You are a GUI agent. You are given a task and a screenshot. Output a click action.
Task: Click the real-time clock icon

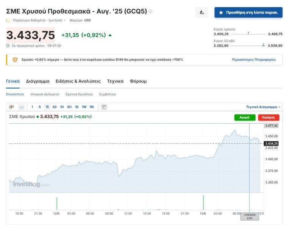pyautogui.click(x=8, y=46)
